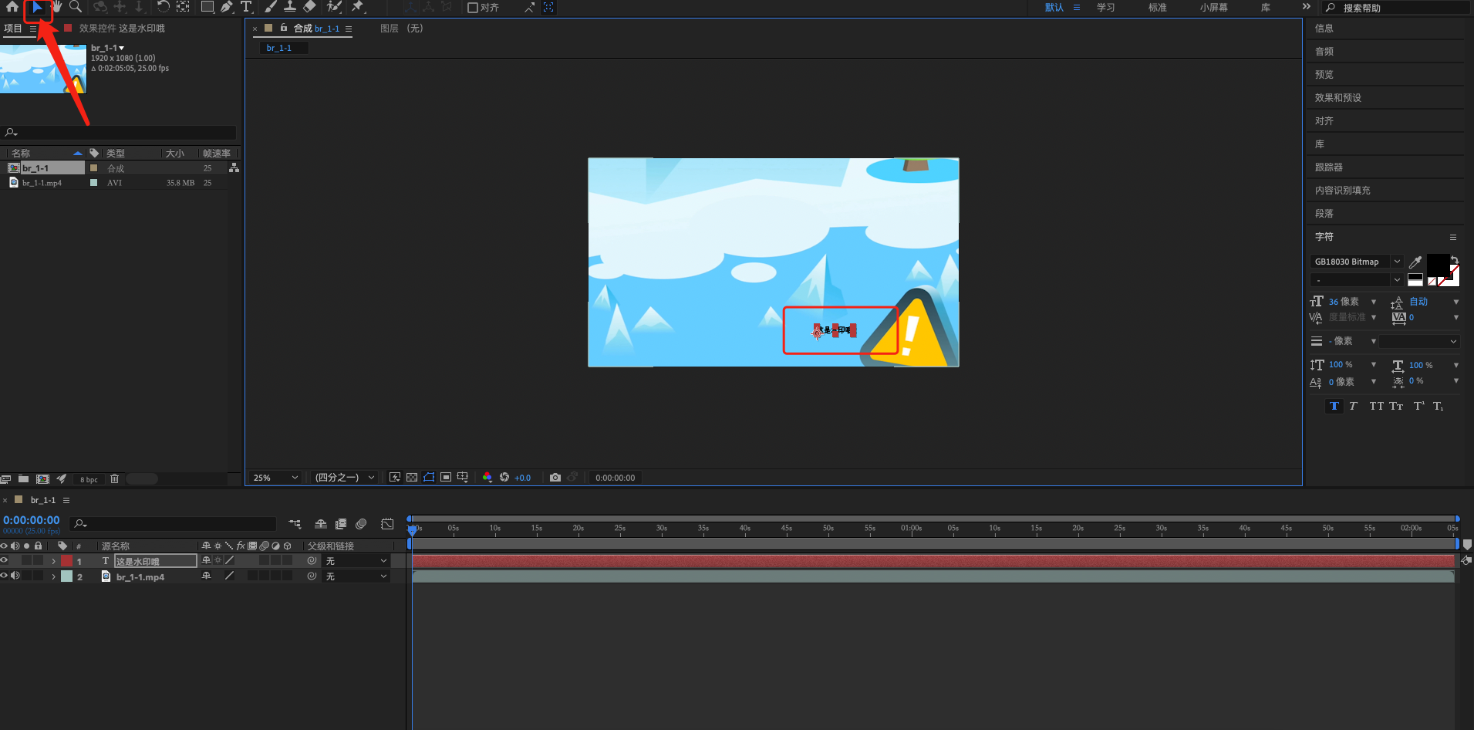Click the new composition icon in Project panel

[x=42, y=479]
